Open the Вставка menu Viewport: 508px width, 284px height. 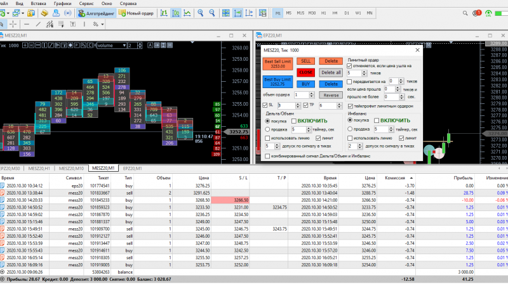38,4
